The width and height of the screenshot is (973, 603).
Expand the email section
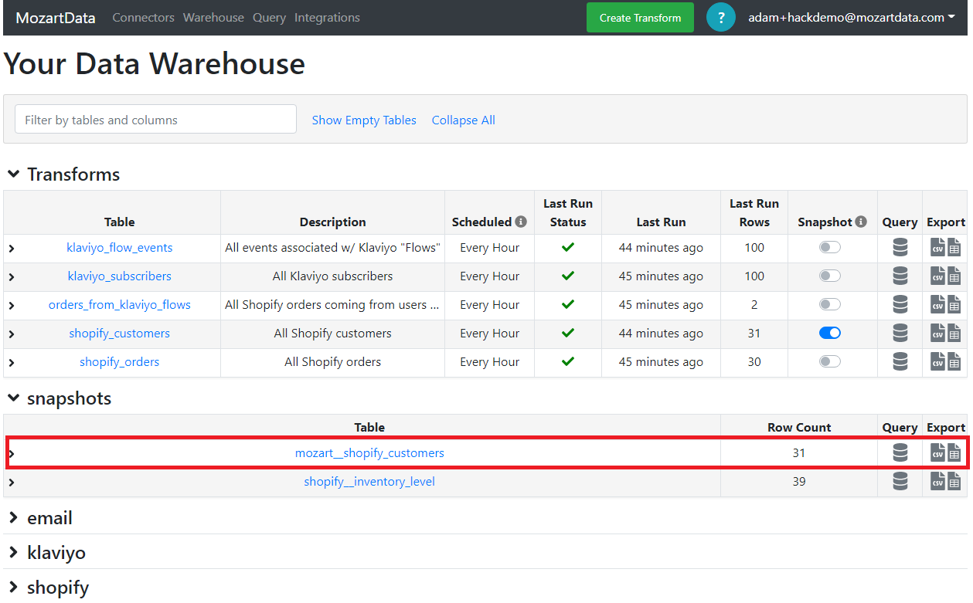(x=14, y=518)
